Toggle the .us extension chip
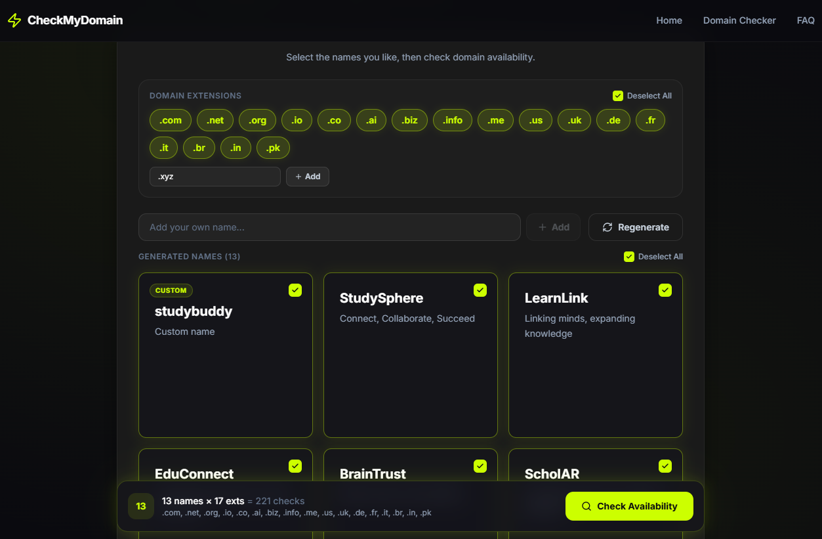 [x=536, y=120]
